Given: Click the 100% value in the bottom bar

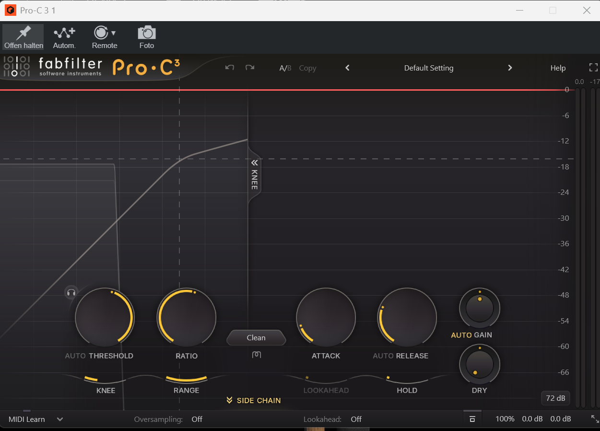Looking at the screenshot, I should tap(505, 419).
